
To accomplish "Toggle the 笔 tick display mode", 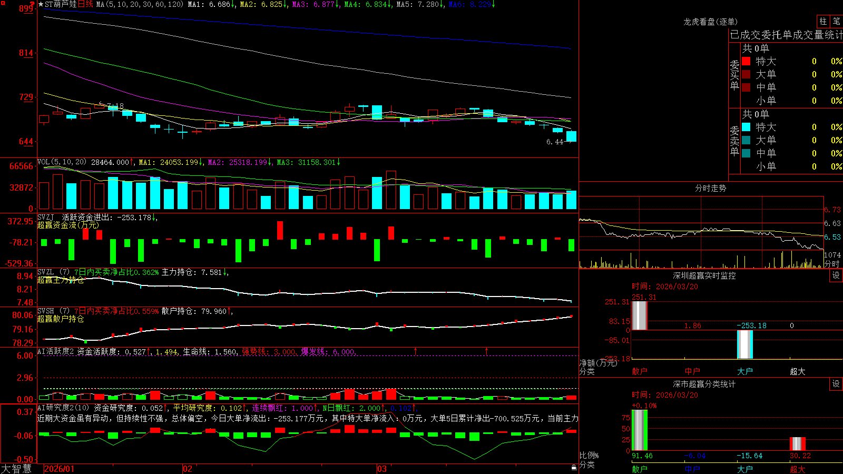I will point(836,21).
